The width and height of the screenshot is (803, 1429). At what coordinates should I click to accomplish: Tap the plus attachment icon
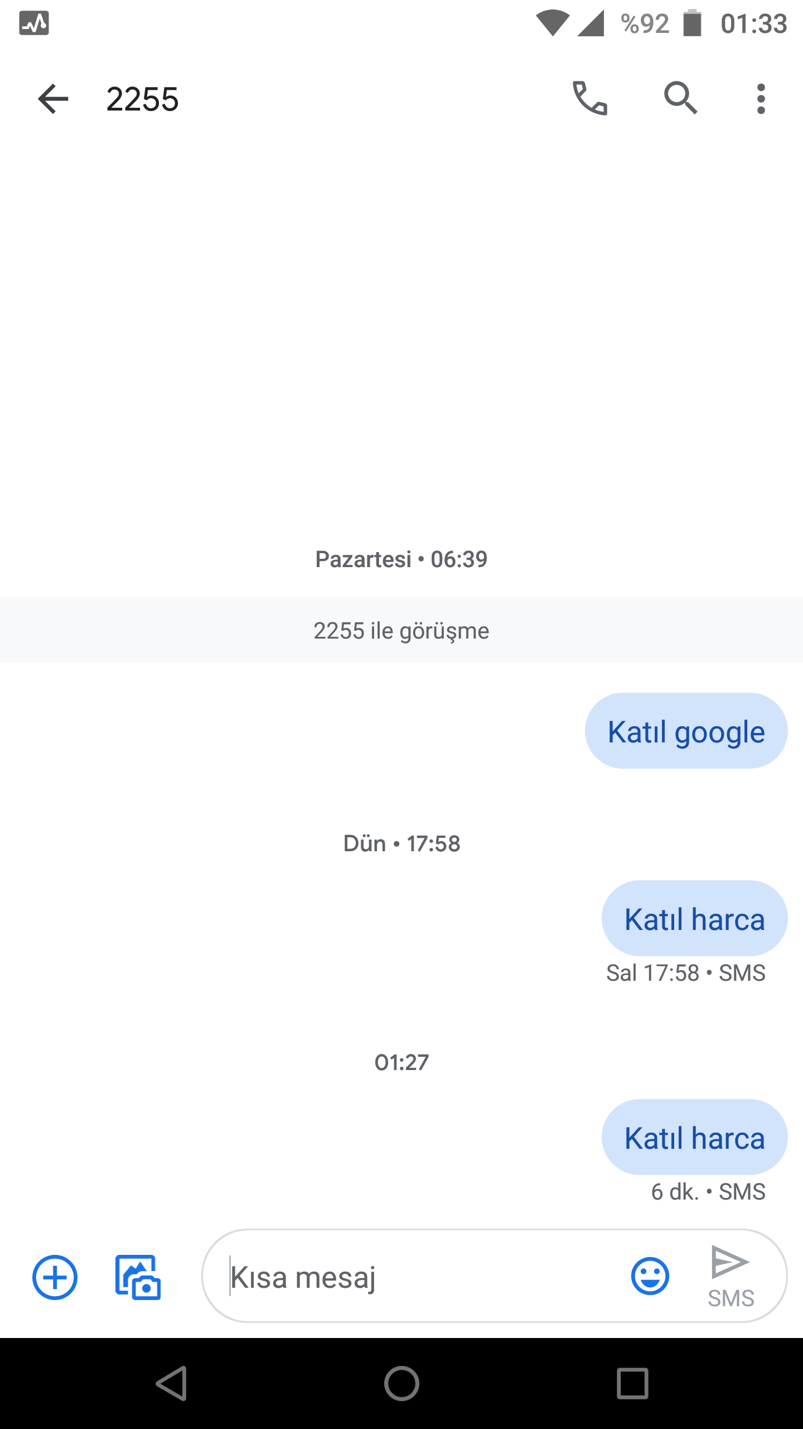(55, 1277)
